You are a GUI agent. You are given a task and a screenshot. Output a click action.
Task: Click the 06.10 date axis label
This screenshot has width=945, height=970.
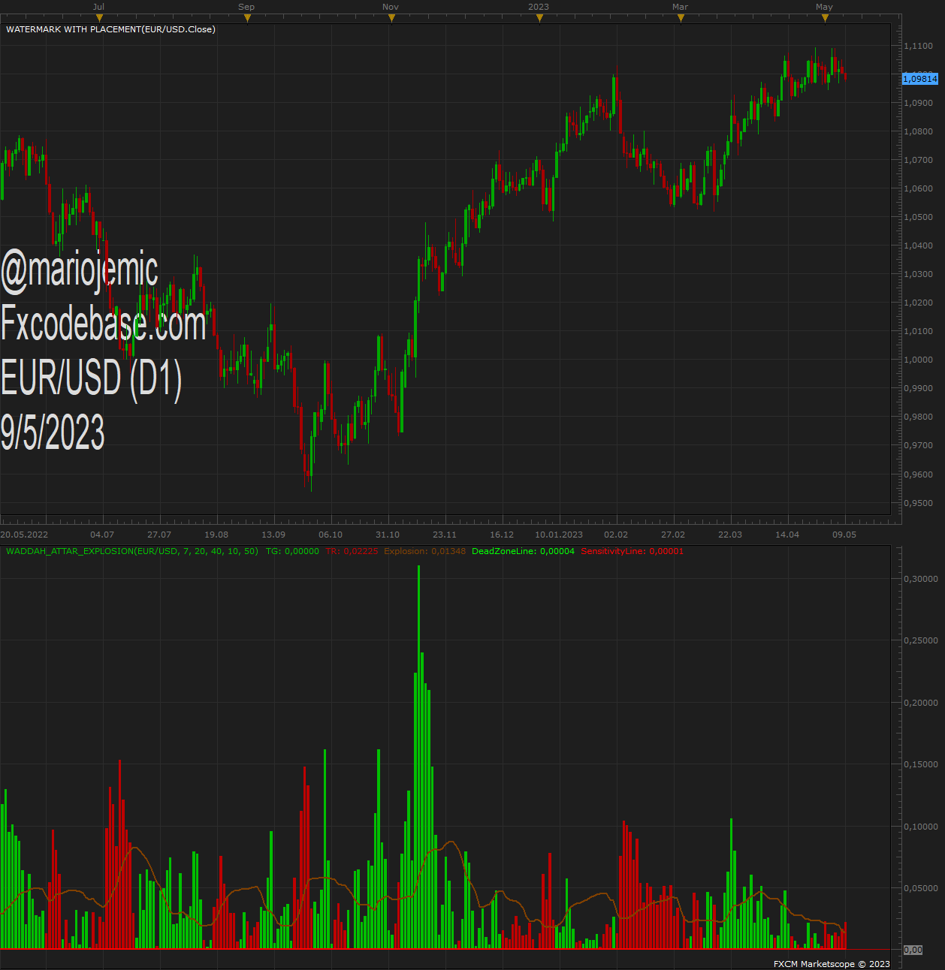pyautogui.click(x=331, y=535)
